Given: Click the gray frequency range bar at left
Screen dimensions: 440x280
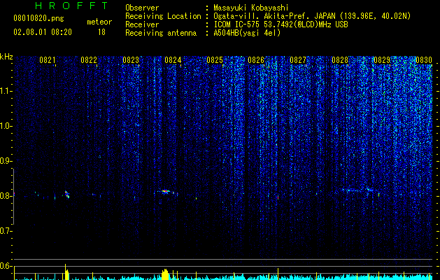Looking at the screenshot, I should 14,197.
